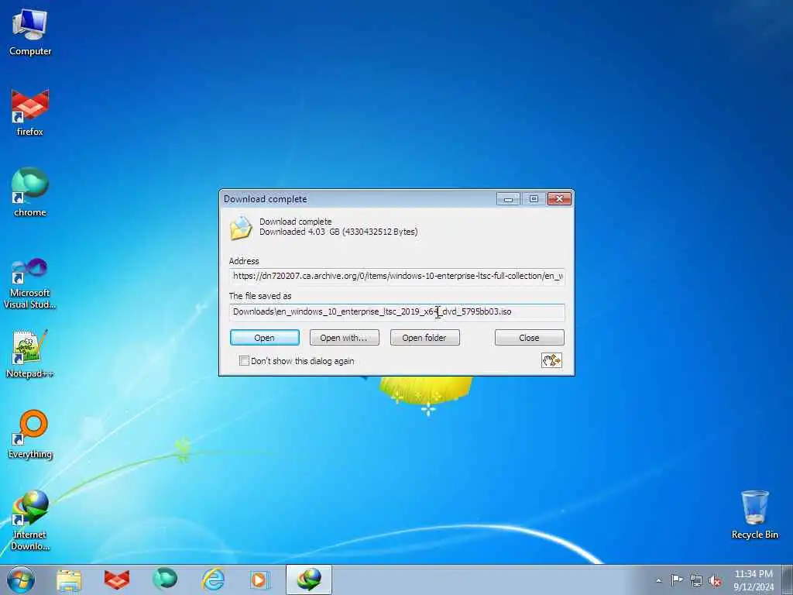Minimize the Download complete dialog

pyautogui.click(x=508, y=199)
